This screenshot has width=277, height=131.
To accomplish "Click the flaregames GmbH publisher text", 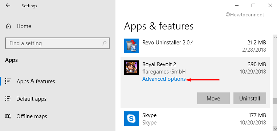I will pos(164,72).
